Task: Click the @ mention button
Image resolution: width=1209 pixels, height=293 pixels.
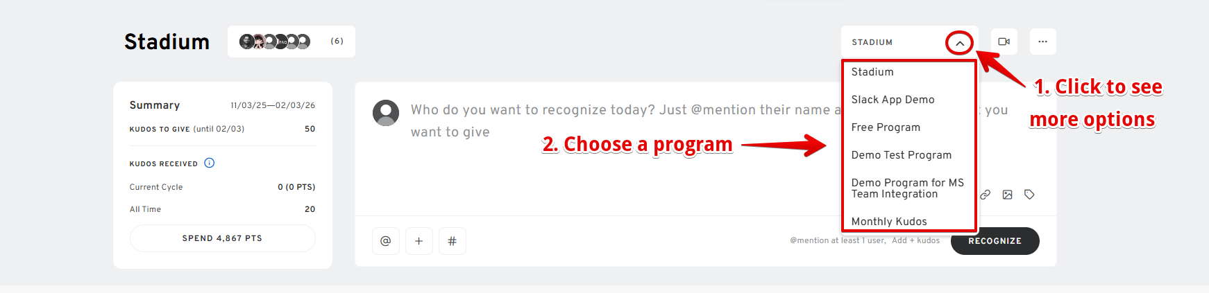Action: point(386,241)
